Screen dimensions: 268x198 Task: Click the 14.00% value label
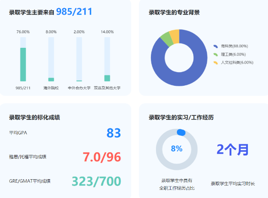point(107,32)
